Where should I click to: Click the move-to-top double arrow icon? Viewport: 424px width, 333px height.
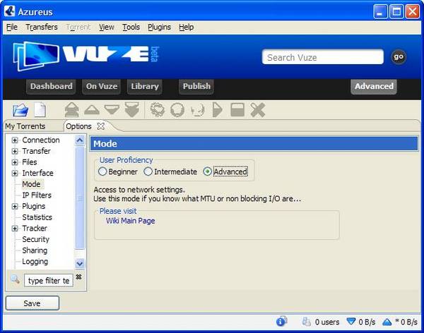[71, 110]
